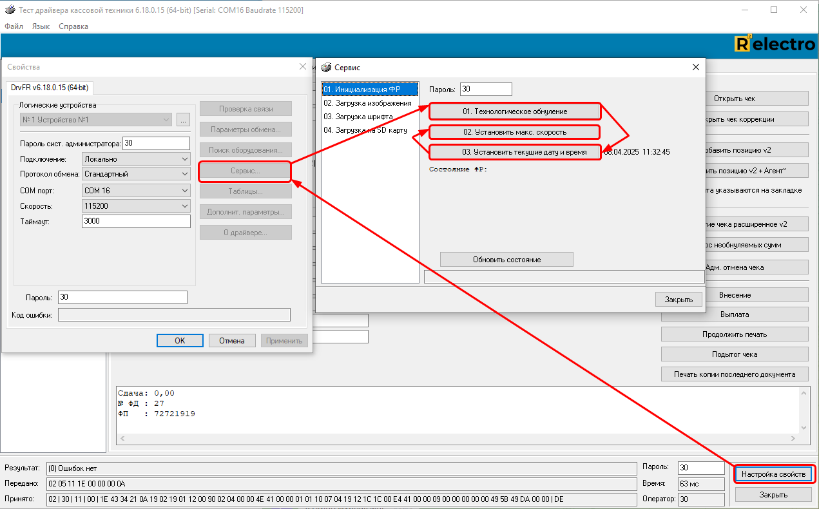Select Загрузка шрифта in service list
Screen dimensions: 819x509
pos(358,117)
